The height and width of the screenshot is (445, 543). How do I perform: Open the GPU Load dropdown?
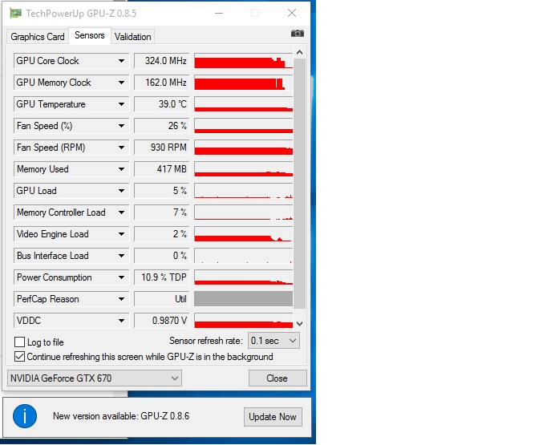[71, 191]
